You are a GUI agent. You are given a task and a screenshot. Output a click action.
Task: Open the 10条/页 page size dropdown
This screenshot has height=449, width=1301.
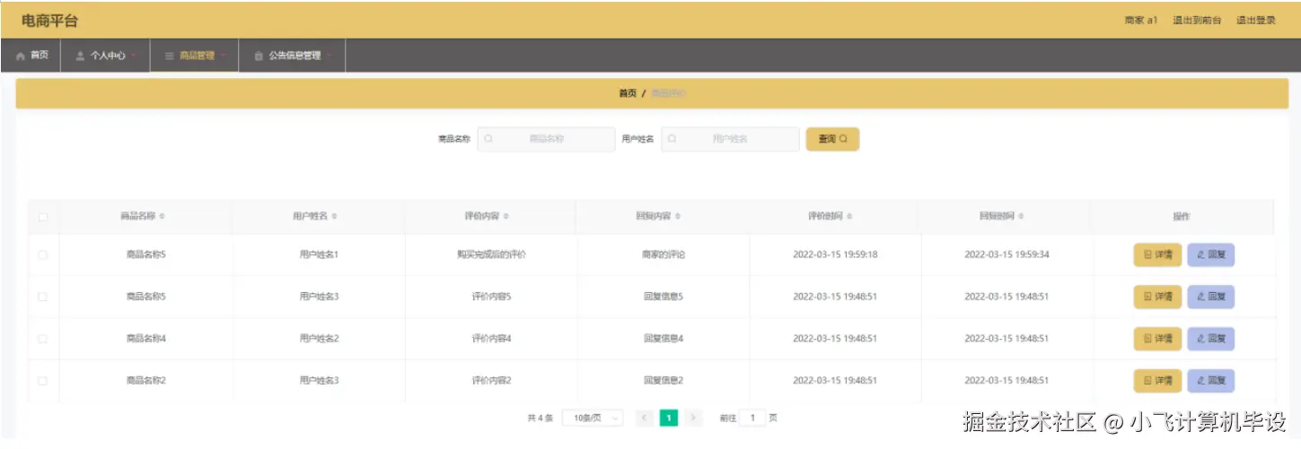593,418
